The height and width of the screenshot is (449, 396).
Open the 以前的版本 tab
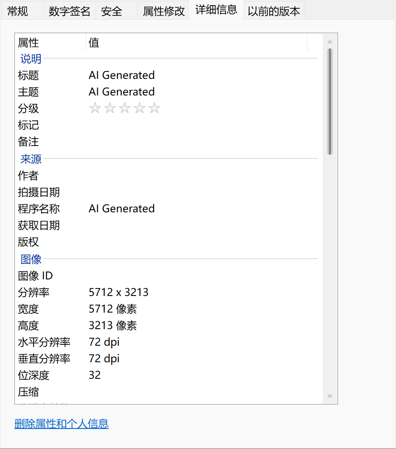274,11
